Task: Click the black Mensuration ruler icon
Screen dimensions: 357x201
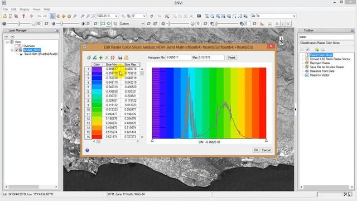Action: (x=199, y=16)
